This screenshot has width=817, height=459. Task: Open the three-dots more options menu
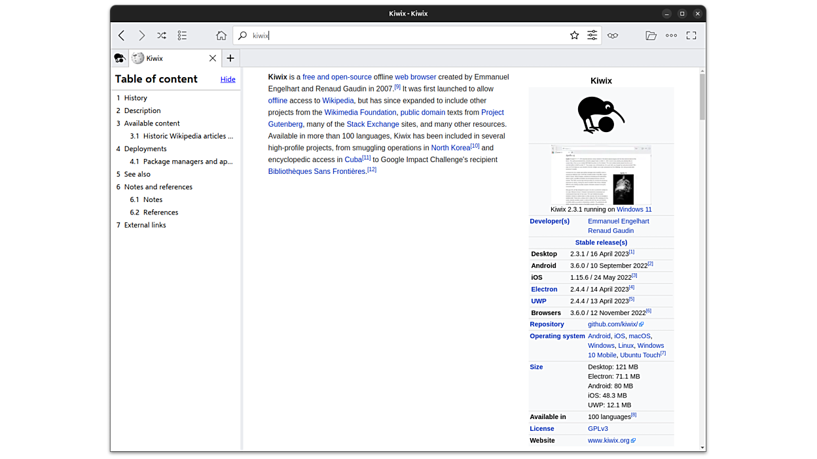click(x=671, y=35)
